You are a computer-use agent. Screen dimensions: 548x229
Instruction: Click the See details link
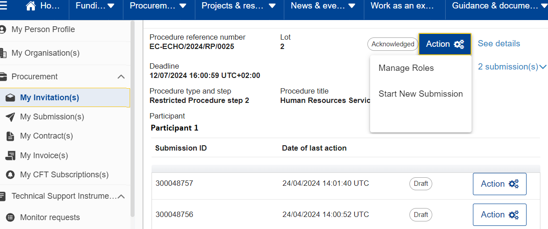pyautogui.click(x=499, y=44)
